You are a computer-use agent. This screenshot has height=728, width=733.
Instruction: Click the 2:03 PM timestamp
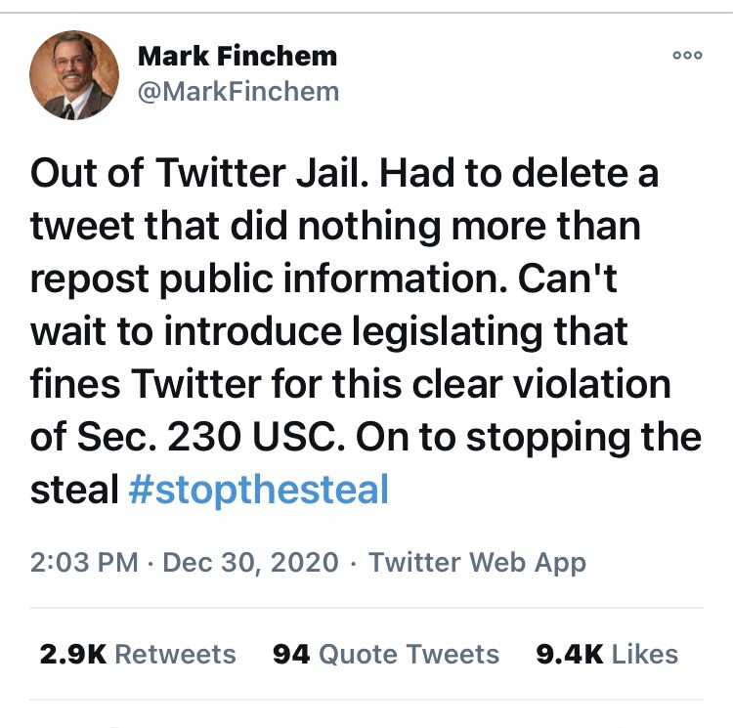83,563
